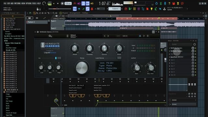Screen dimensions: 208x117
Task: Click the microphone recording icon
Action: click(x=165, y=4)
